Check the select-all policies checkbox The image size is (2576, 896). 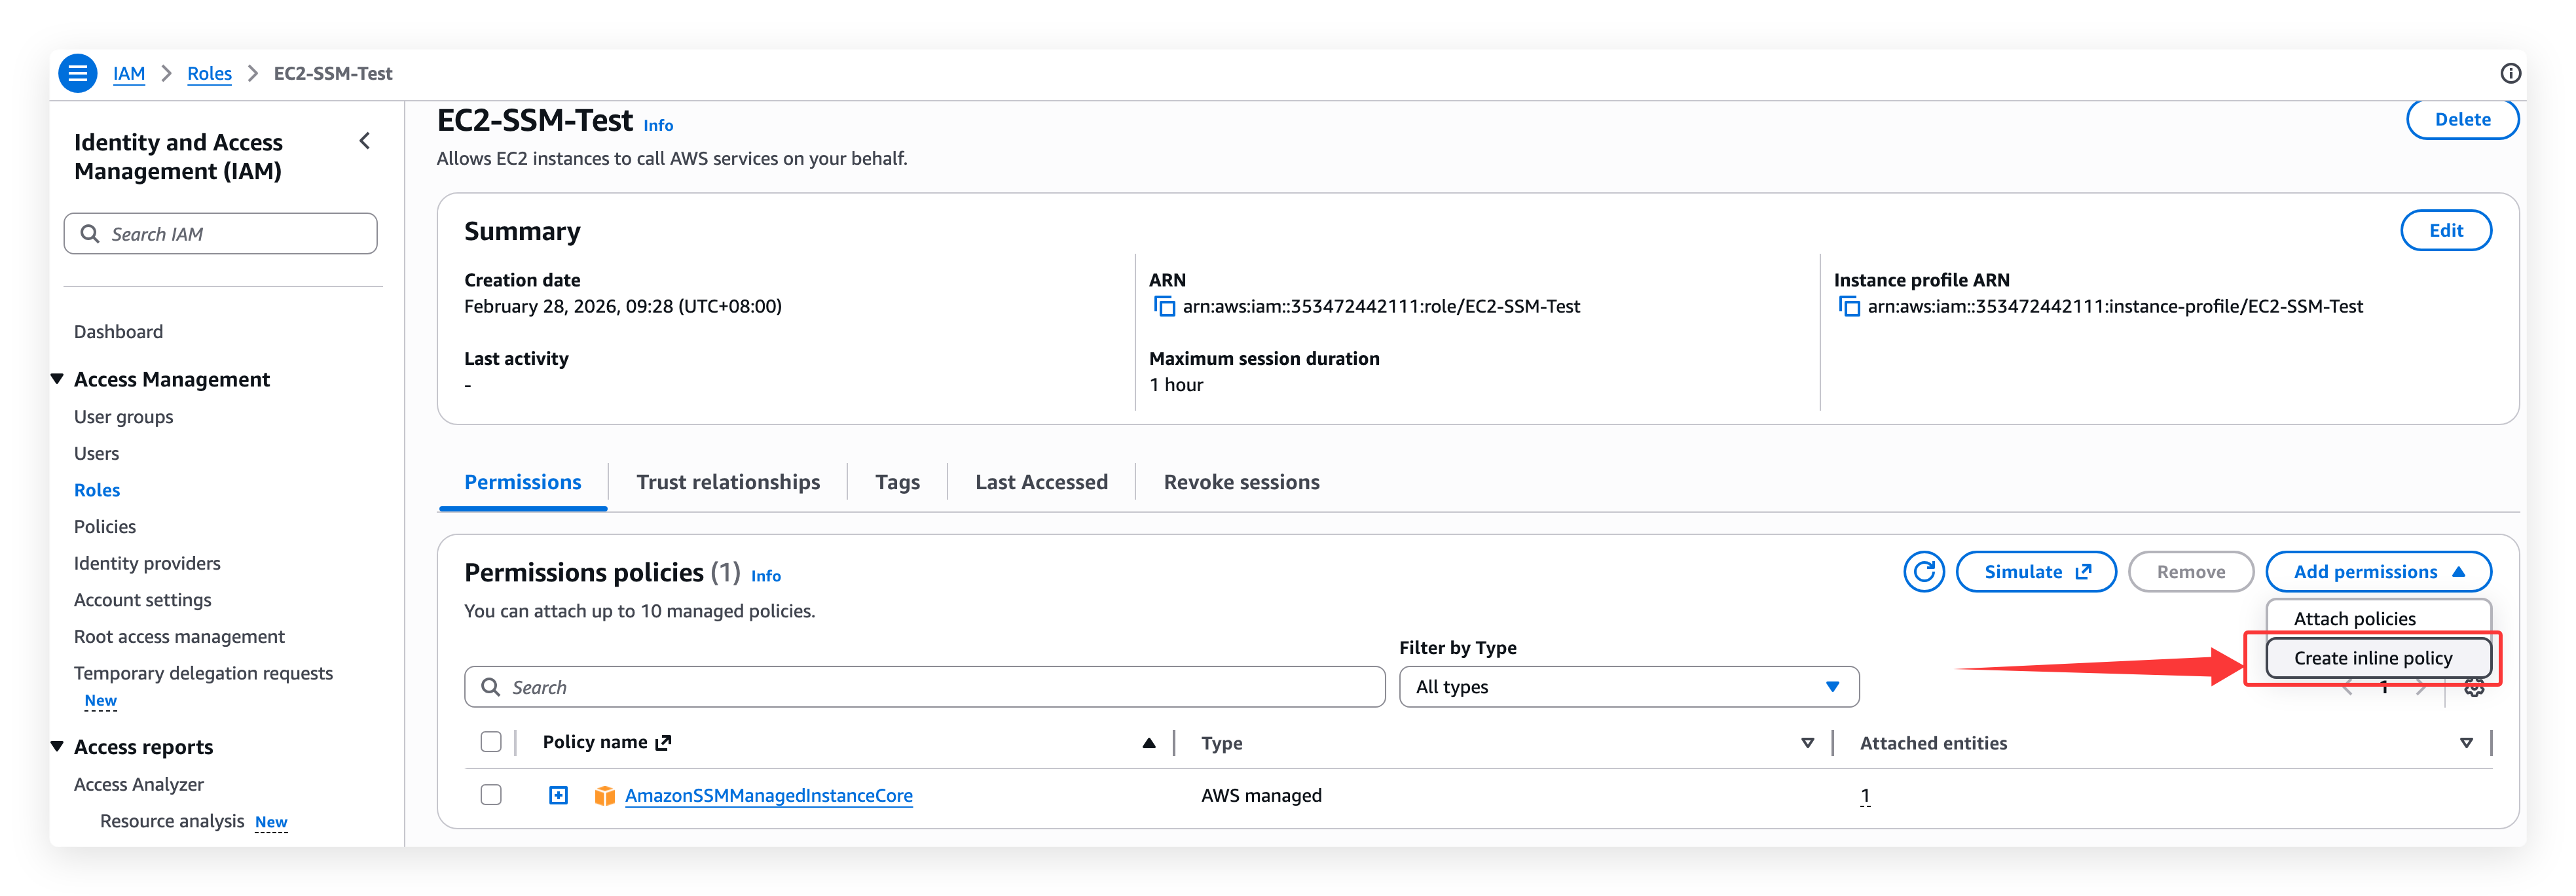point(490,742)
